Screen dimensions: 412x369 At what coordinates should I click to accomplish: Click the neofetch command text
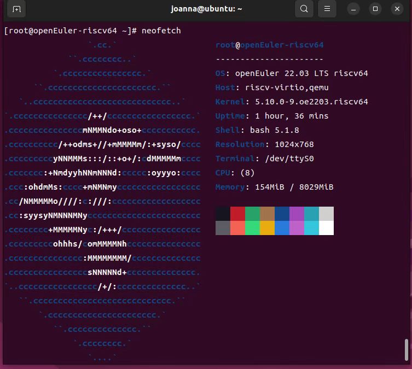pos(161,31)
